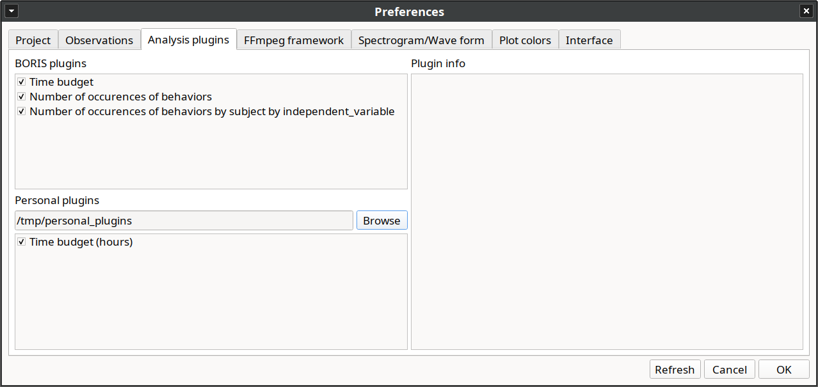Image resolution: width=818 pixels, height=387 pixels.
Task: Open the Spectrogram/Wave form tab
Action: pyautogui.click(x=421, y=40)
